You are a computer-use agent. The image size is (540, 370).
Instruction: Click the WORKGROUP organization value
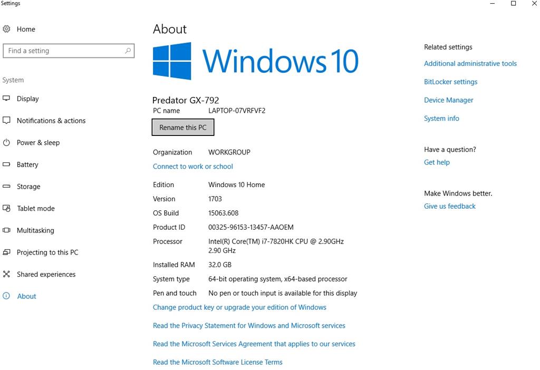pyautogui.click(x=229, y=152)
